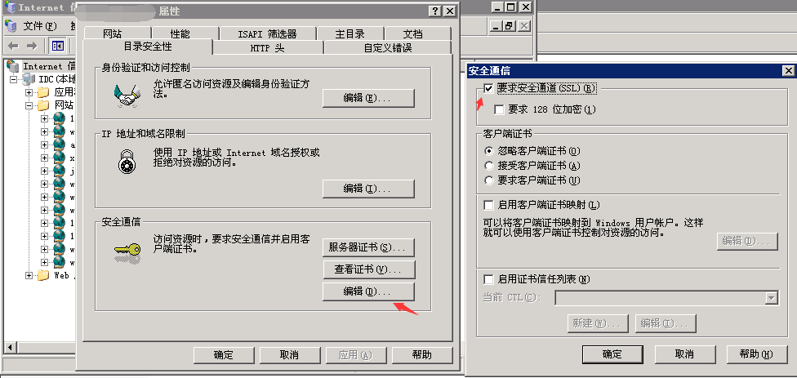The image size is (797, 378).
Task: Collapse the 网站 tree node
Action: pyautogui.click(x=29, y=105)
